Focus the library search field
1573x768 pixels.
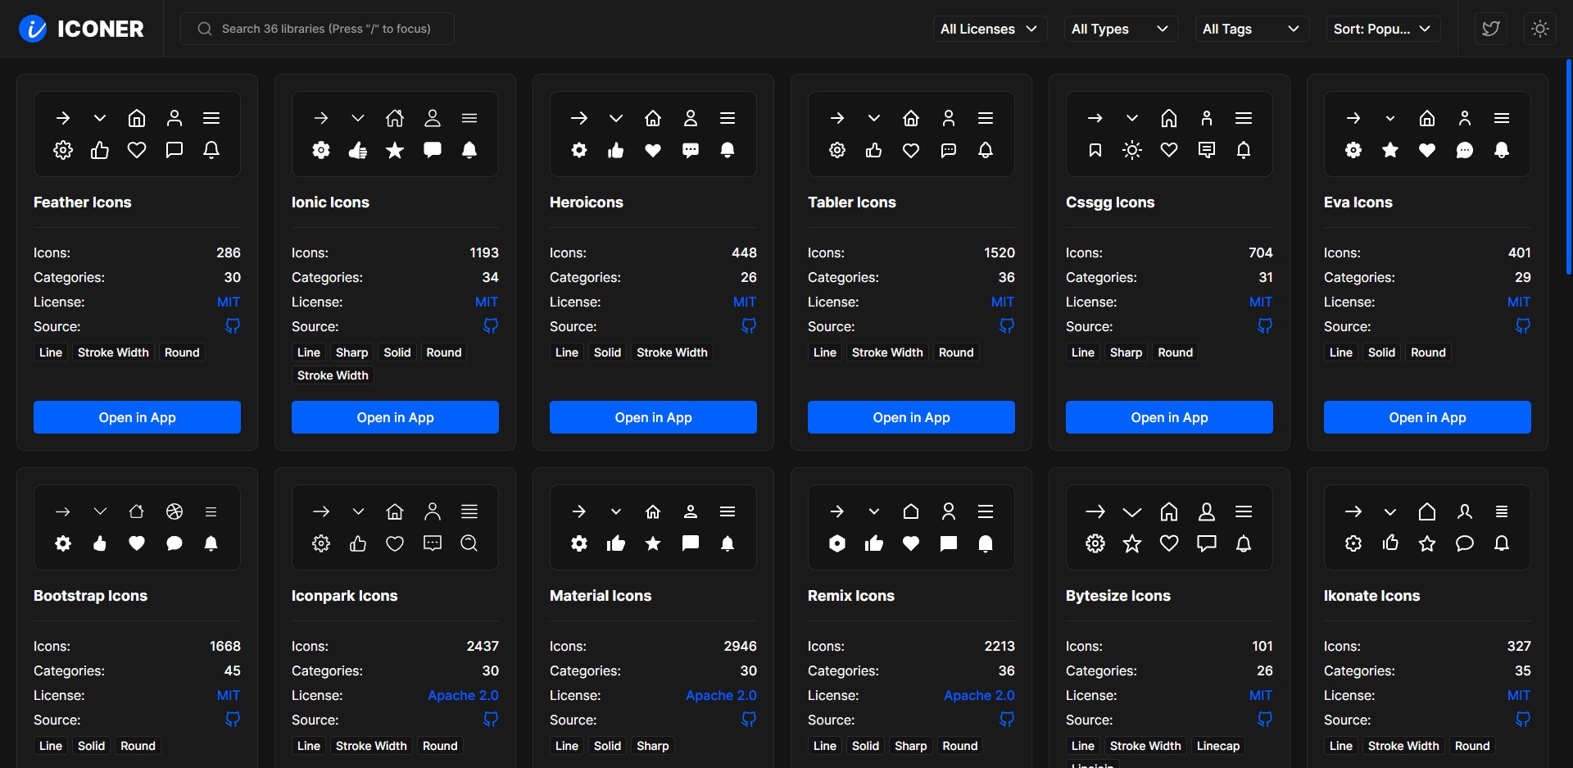pyautogui.click(x=317, y=29)
